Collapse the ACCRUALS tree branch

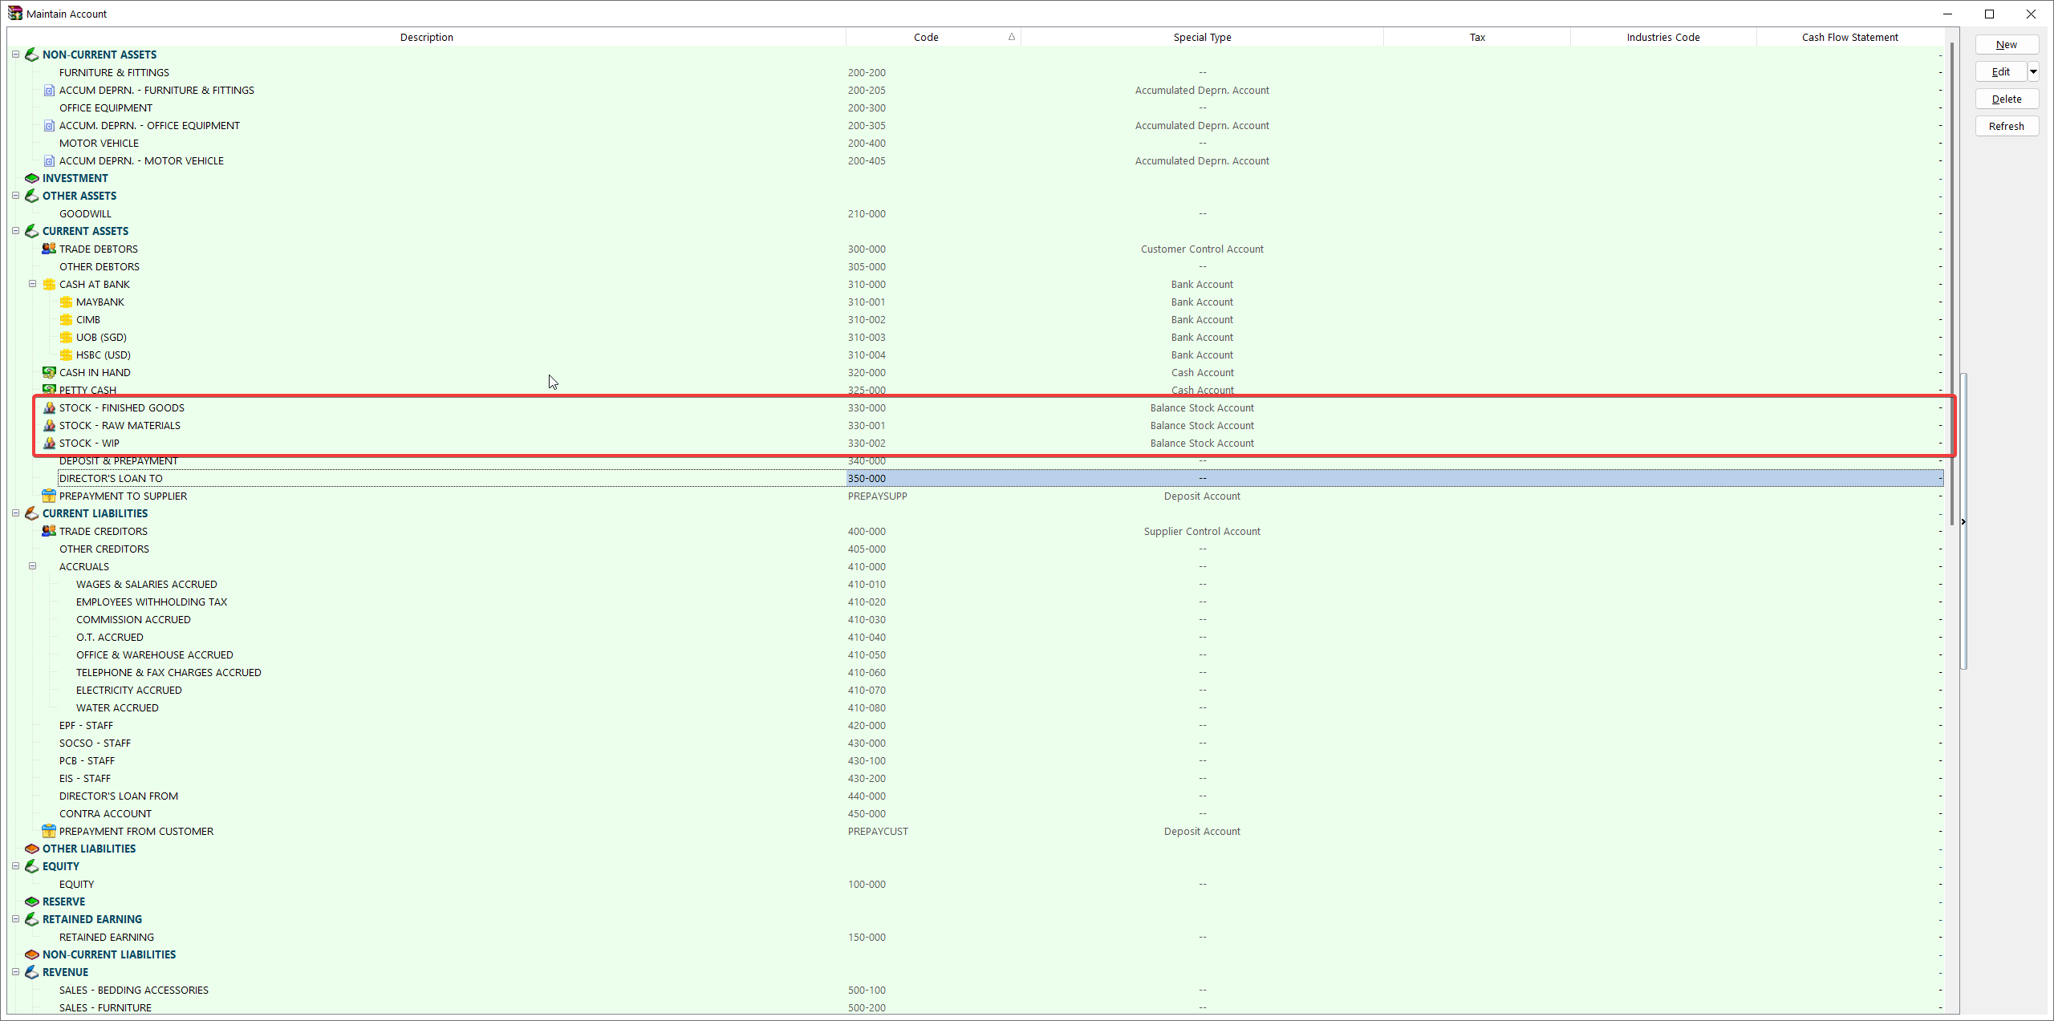click(x=32, y=566)
